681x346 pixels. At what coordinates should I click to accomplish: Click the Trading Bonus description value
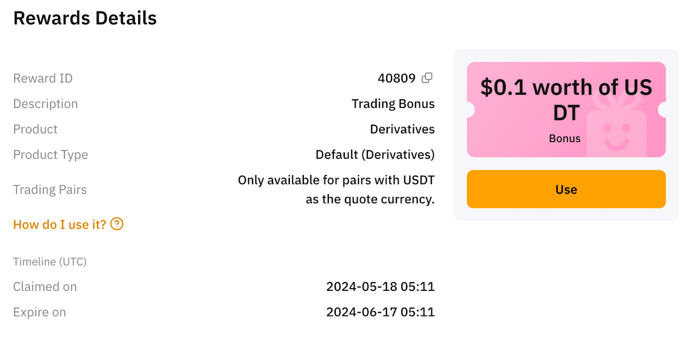[393, 104]
